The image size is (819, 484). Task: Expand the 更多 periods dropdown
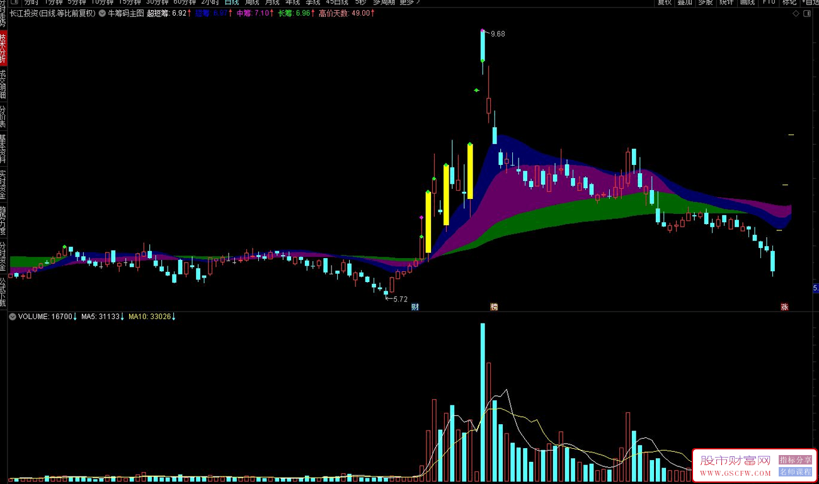409,2
